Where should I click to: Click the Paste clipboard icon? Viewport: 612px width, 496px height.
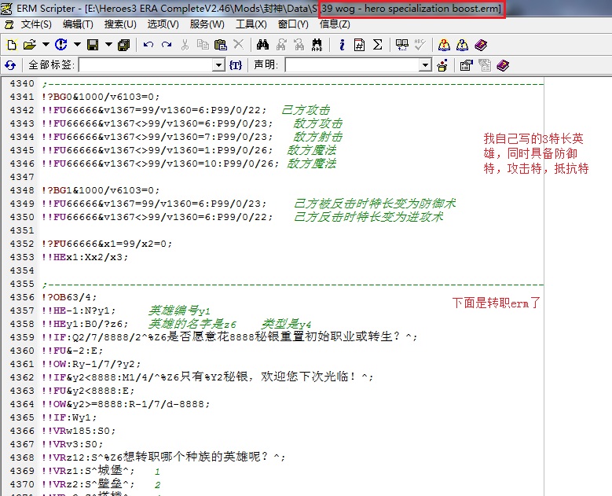coord(220,45)
